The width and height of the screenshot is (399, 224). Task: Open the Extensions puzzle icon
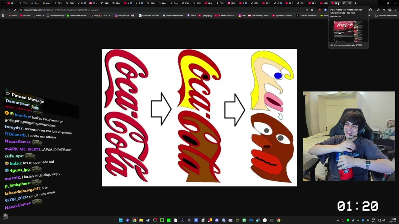click(370, 10)
